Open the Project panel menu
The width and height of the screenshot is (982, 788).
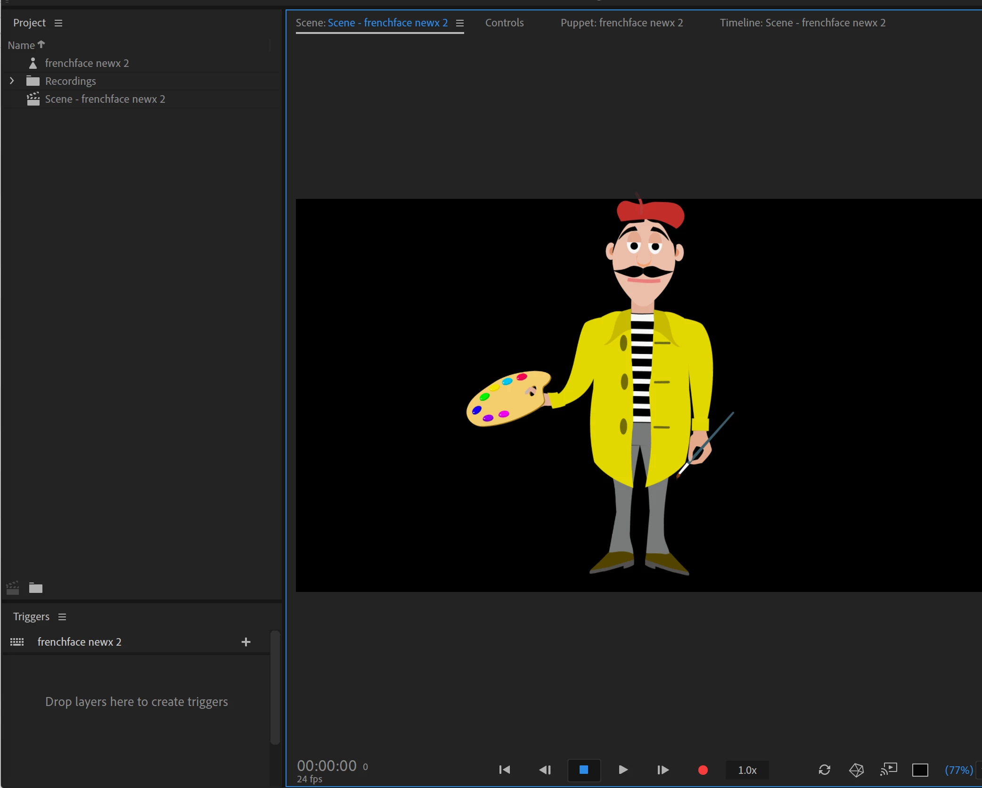58,23
